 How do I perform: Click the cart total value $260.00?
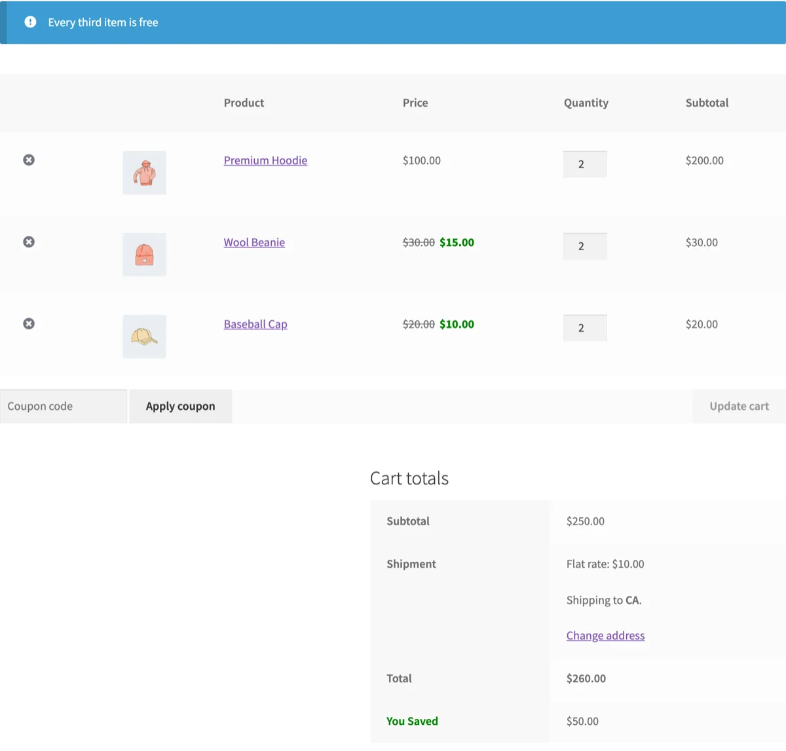[586, 678]
